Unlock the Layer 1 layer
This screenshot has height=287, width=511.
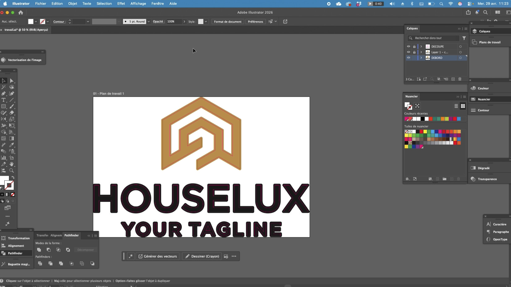[x=414, y=52]
